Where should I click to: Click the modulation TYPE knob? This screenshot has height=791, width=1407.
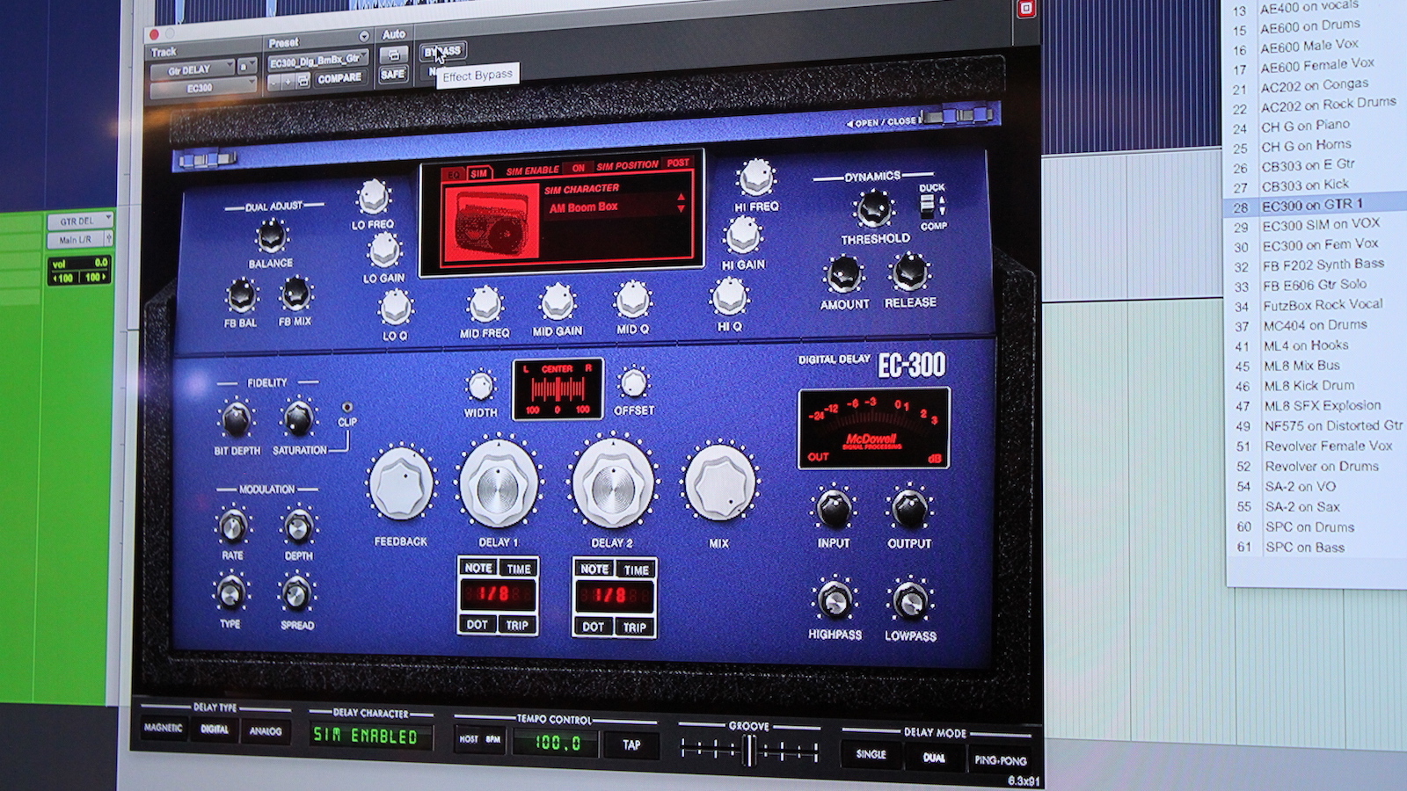pyautogui.click(x=230, y=594)
